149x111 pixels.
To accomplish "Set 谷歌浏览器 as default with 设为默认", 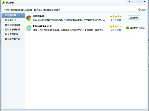I will 134,18.
